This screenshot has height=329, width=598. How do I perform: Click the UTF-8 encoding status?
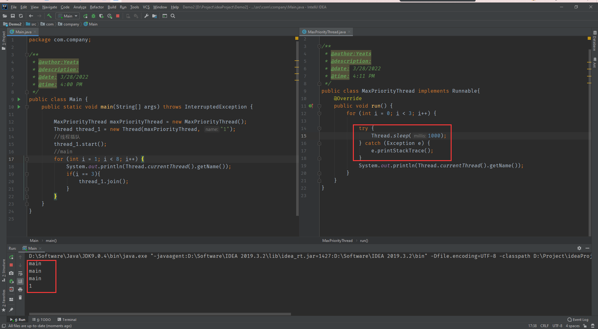[x=557, y=326]
